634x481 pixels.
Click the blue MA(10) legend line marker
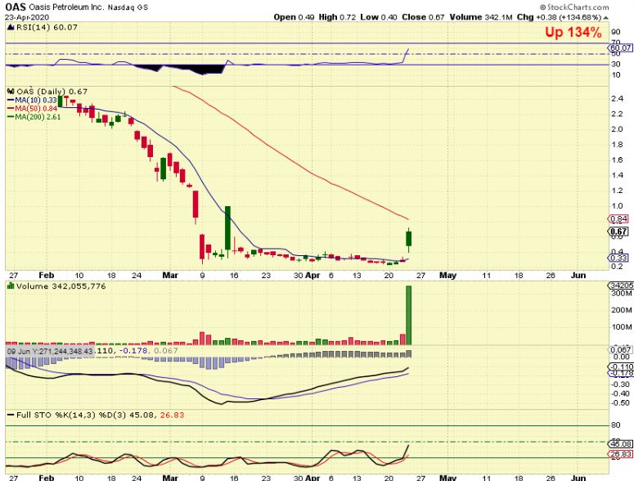click(11, 101)
